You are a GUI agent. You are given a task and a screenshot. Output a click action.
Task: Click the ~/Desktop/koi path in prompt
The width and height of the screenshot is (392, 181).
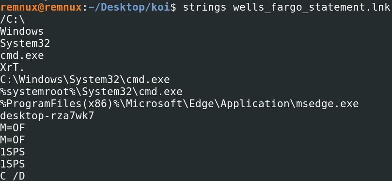click(129, 7)
